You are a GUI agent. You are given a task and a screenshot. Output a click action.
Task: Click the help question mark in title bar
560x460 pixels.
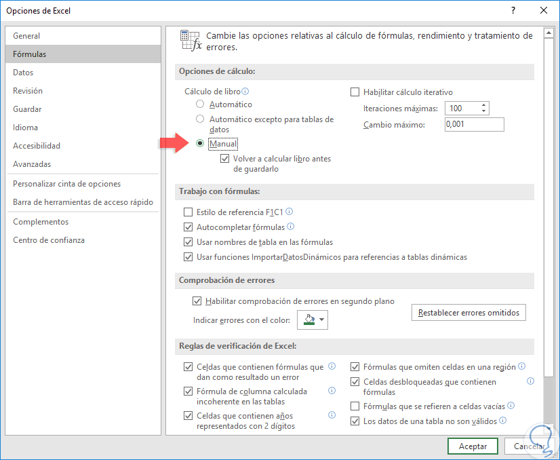513,10
